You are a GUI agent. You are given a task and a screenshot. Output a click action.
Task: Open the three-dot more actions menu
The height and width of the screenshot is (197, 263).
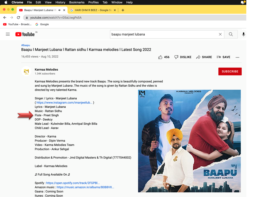pyautogui.click(x=237, y=57)
